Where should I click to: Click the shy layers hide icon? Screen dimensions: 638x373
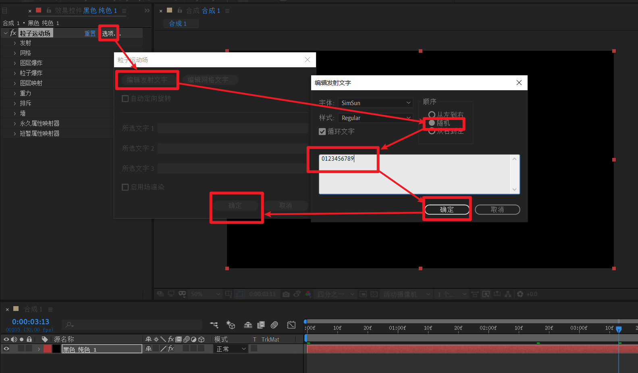coord(248,325)
